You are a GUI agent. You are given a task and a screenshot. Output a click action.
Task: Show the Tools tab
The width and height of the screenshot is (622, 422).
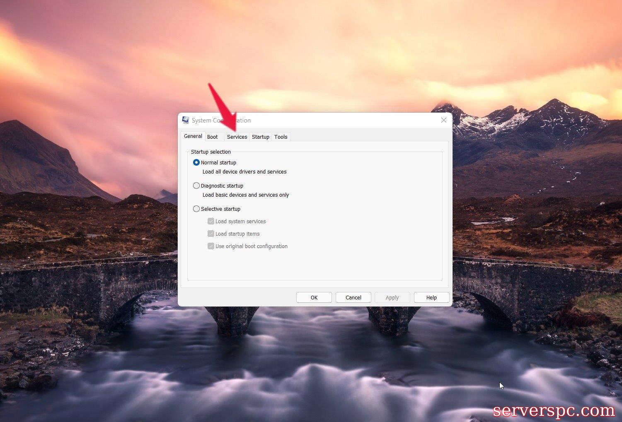click(x=281, y=137)
